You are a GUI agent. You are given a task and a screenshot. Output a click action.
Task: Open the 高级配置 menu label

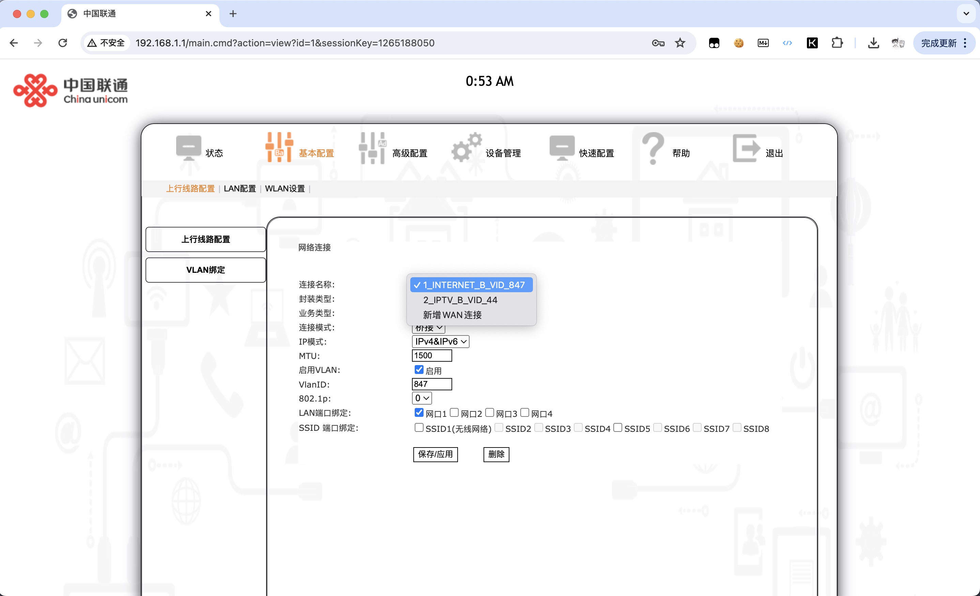(x=410, y=153)
